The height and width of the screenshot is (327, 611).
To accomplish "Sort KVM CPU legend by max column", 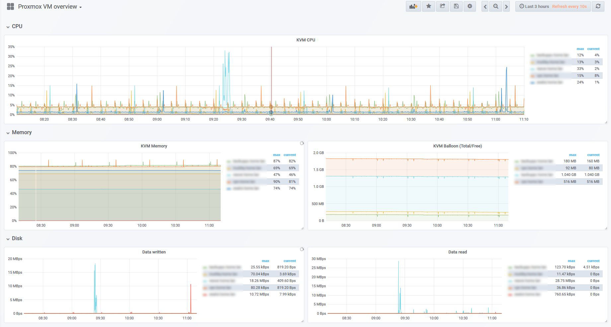I will [580, 49].
